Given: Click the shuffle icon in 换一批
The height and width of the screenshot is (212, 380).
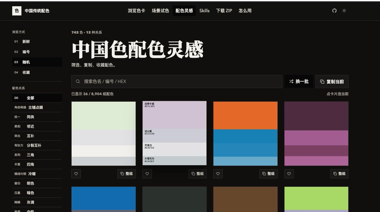Looking at the screenshot, I should 291,82.
